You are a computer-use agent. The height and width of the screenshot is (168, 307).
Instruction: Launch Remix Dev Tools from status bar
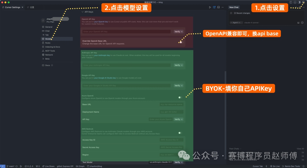click(291, 166)
